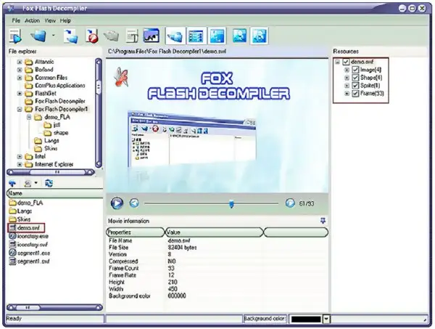Expand the Shape(4) resource node

tap(347, 78)
